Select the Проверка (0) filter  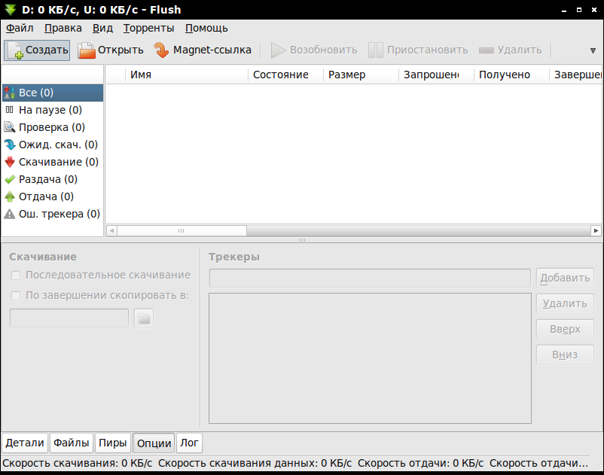click(x=53, y=127)
